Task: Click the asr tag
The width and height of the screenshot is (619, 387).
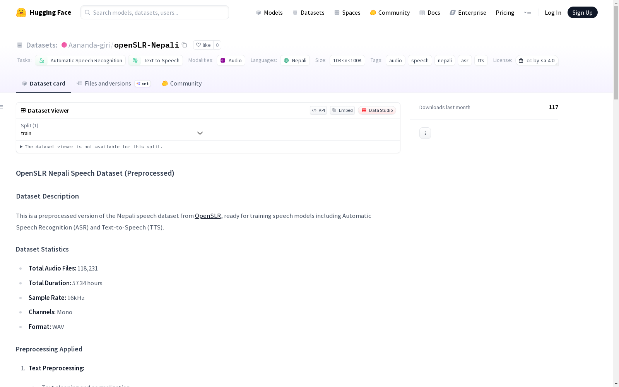Action: click(465, 60)
